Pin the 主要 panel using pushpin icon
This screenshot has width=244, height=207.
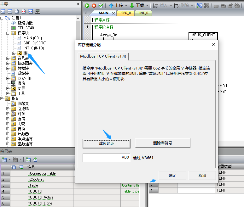pos(78,4)
